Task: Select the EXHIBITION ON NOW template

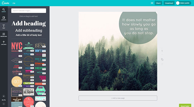Action: (40, 64)
